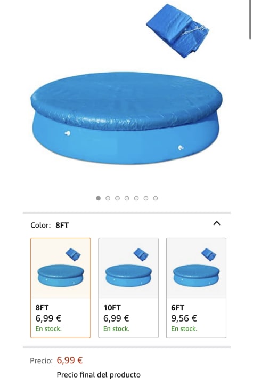Go to second image carousel dot

(x=108, y=198)
